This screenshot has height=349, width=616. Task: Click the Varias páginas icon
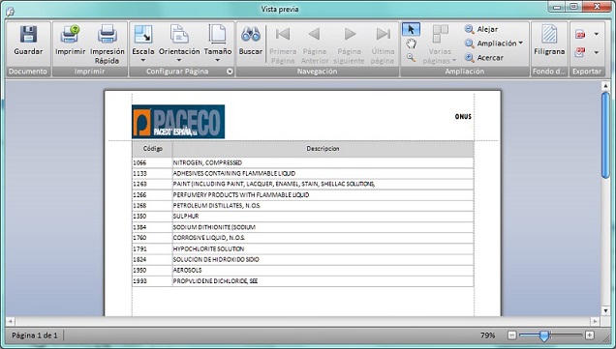[440, 34]
